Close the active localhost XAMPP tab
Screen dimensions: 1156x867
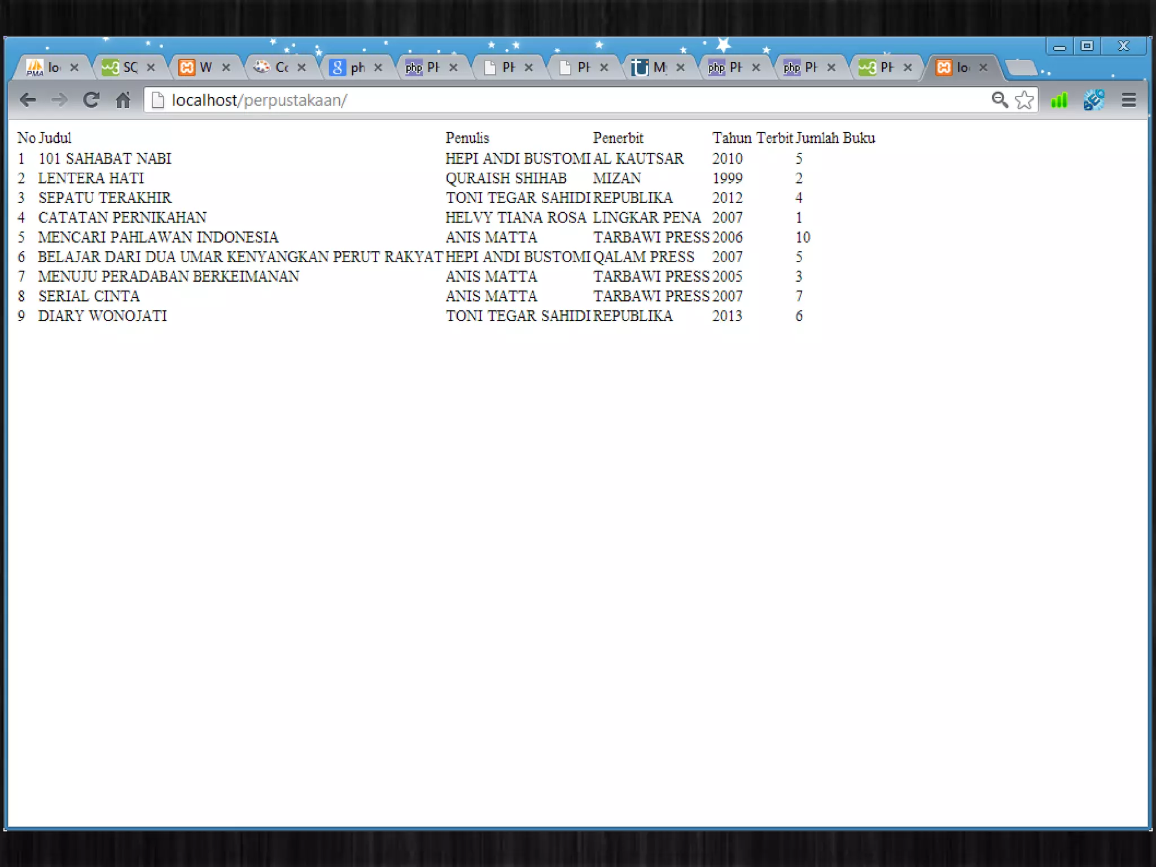pyautogui.click(x=983, y=68)
